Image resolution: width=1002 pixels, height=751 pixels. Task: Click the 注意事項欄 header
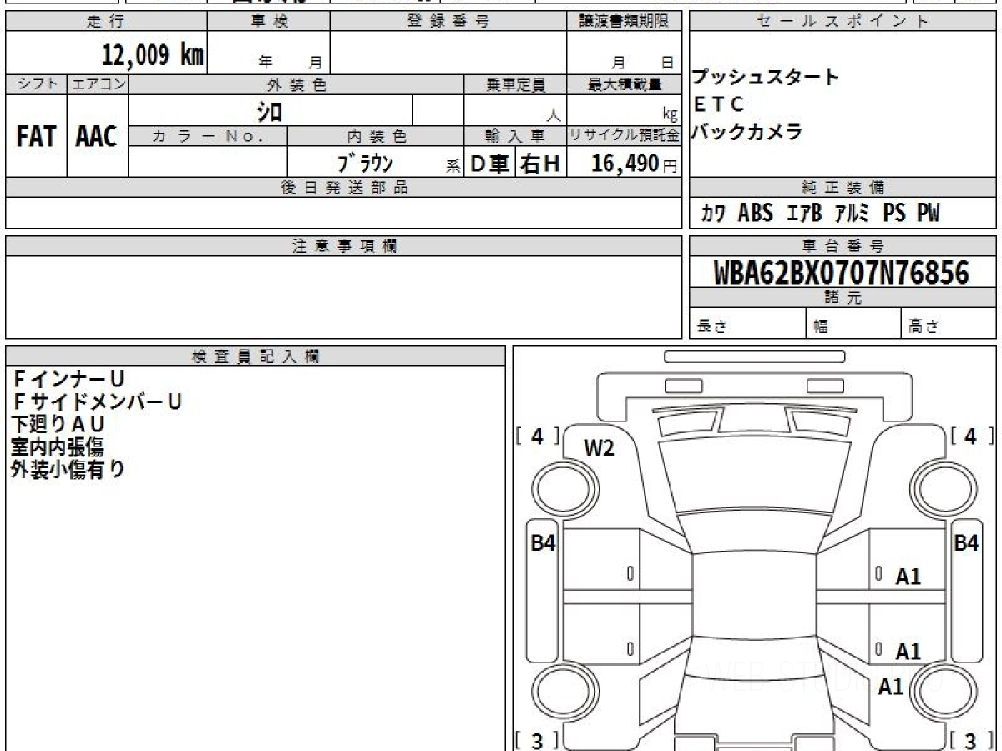pyautogui.click(x=344, y=246)
